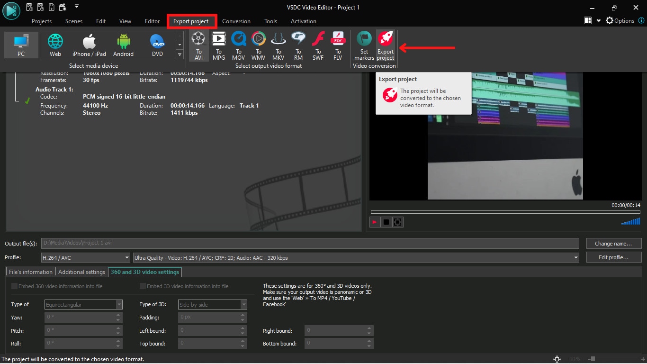
Task: Expand the media device gallery
Action: 180,55
